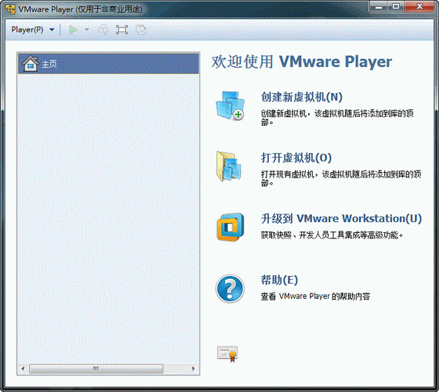Click the green power on play button
This screenshot has width=439, height=392.
pyautogui.click(x=73, y=30)
